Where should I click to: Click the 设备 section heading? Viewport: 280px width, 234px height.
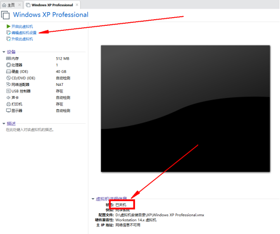coord(11,52)
